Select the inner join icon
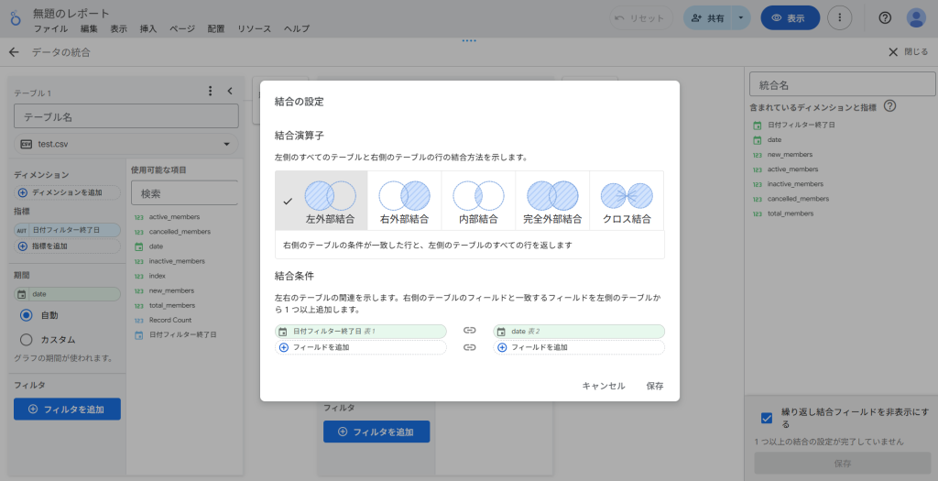 point(478,196)
